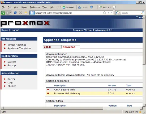Open the Help menu
This screenshot has height=114, width=146.
pos(52,7)
